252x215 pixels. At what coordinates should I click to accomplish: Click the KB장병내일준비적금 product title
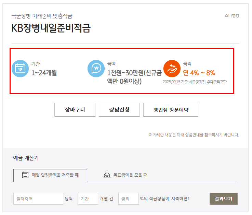[51, 28]
